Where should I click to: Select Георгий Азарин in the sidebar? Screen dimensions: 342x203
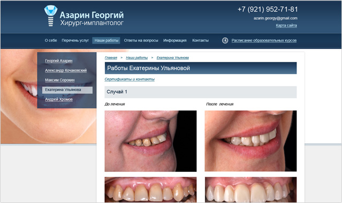(x=59, y=61)
